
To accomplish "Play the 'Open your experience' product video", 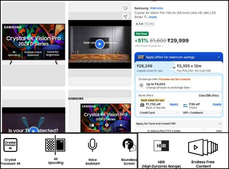I will 100,44.
